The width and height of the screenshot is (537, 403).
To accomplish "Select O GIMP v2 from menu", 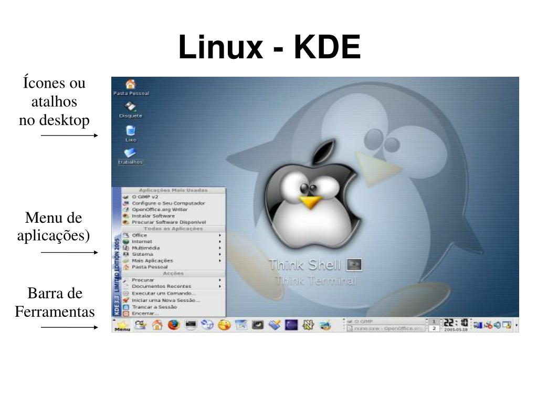I will [x=144, y=197].
